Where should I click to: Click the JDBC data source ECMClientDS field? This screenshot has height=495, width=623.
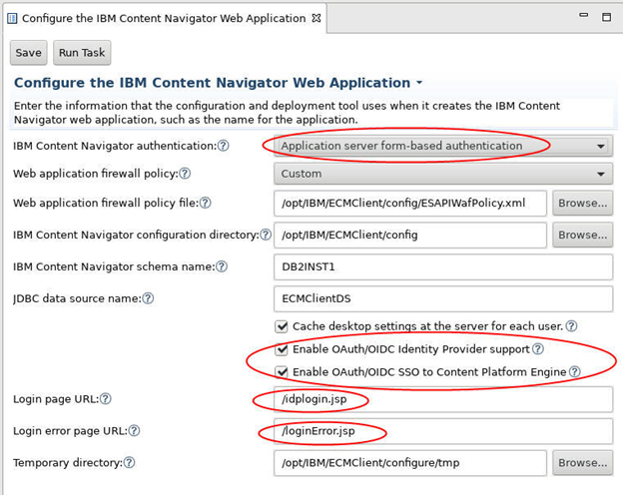(x=443, y=298)
